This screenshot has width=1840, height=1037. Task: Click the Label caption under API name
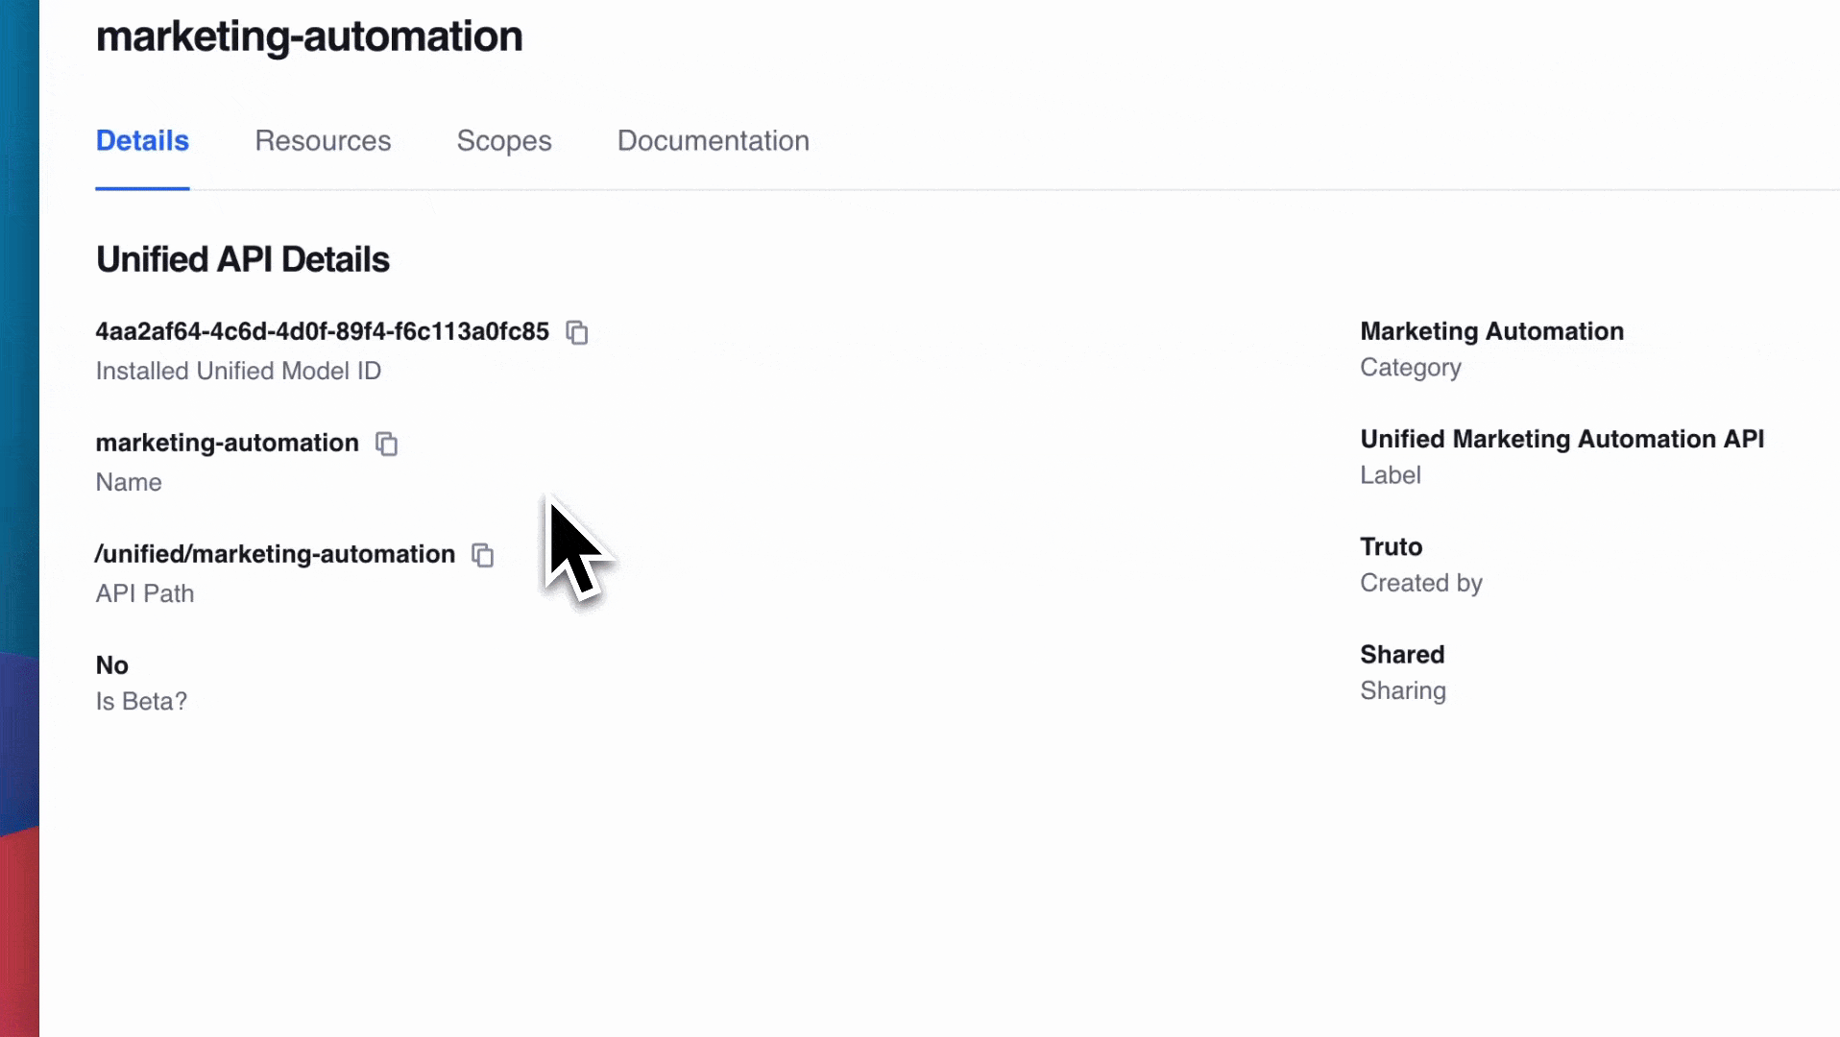pos(1390,475)
